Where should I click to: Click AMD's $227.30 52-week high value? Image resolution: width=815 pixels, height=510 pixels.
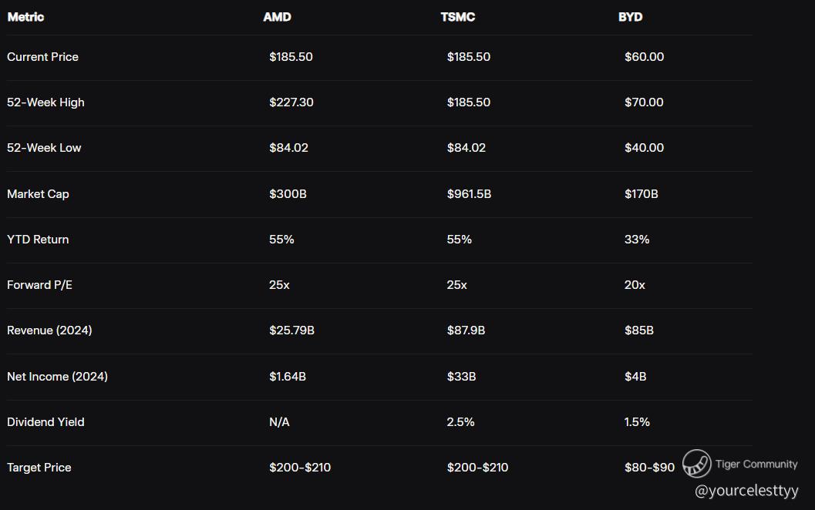(x=291, y=102)
